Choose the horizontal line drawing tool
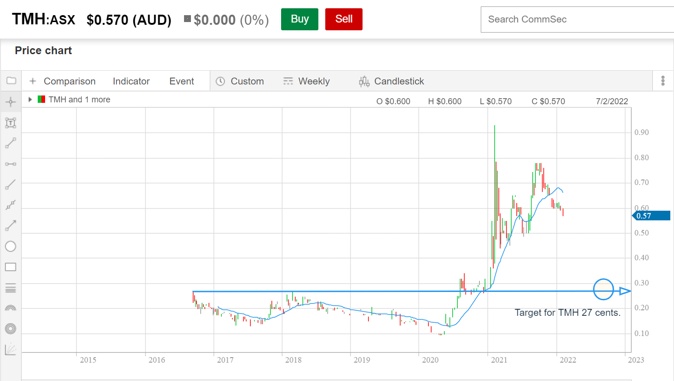Image resolution: width=674 pixels, height=381 pixels. click(x=11, y=164)
